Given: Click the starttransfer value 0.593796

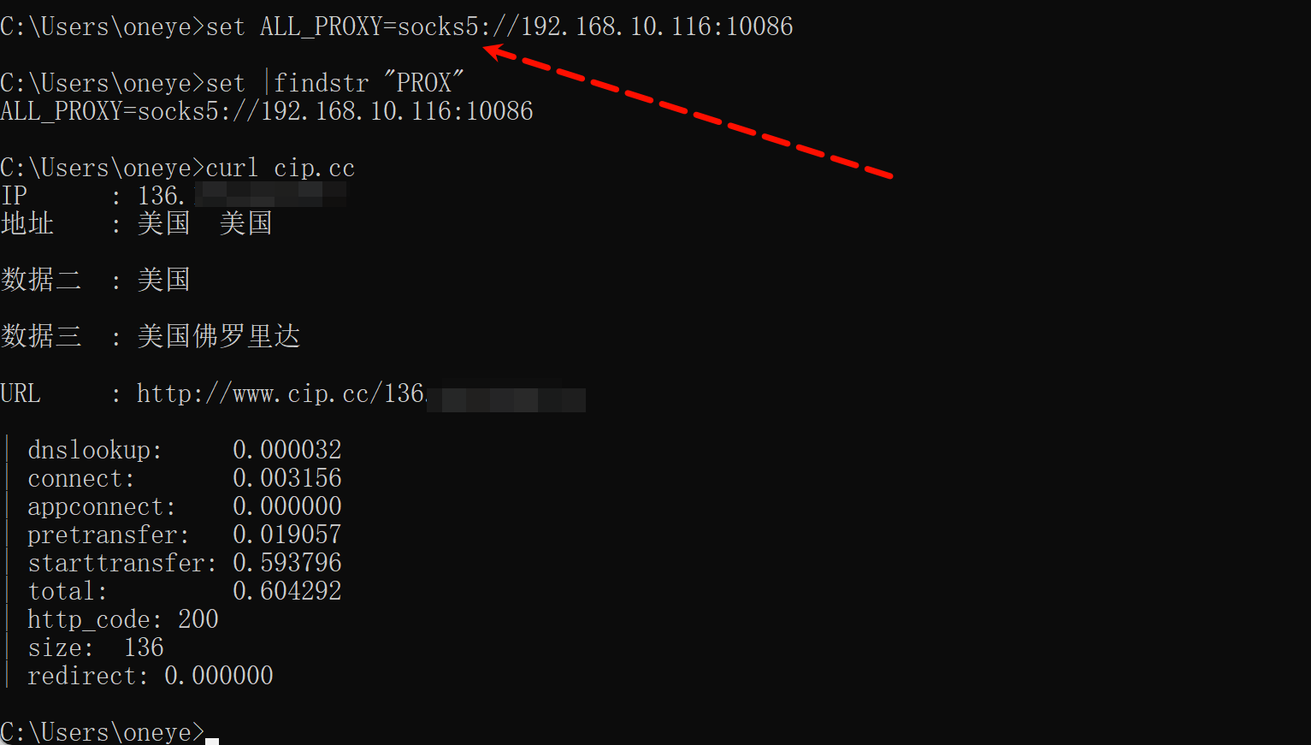Looking at the screenshot, I should coord(287,563).
